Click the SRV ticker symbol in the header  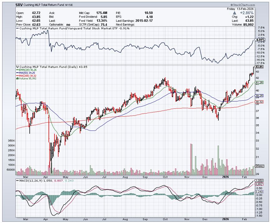click(20, 6)
